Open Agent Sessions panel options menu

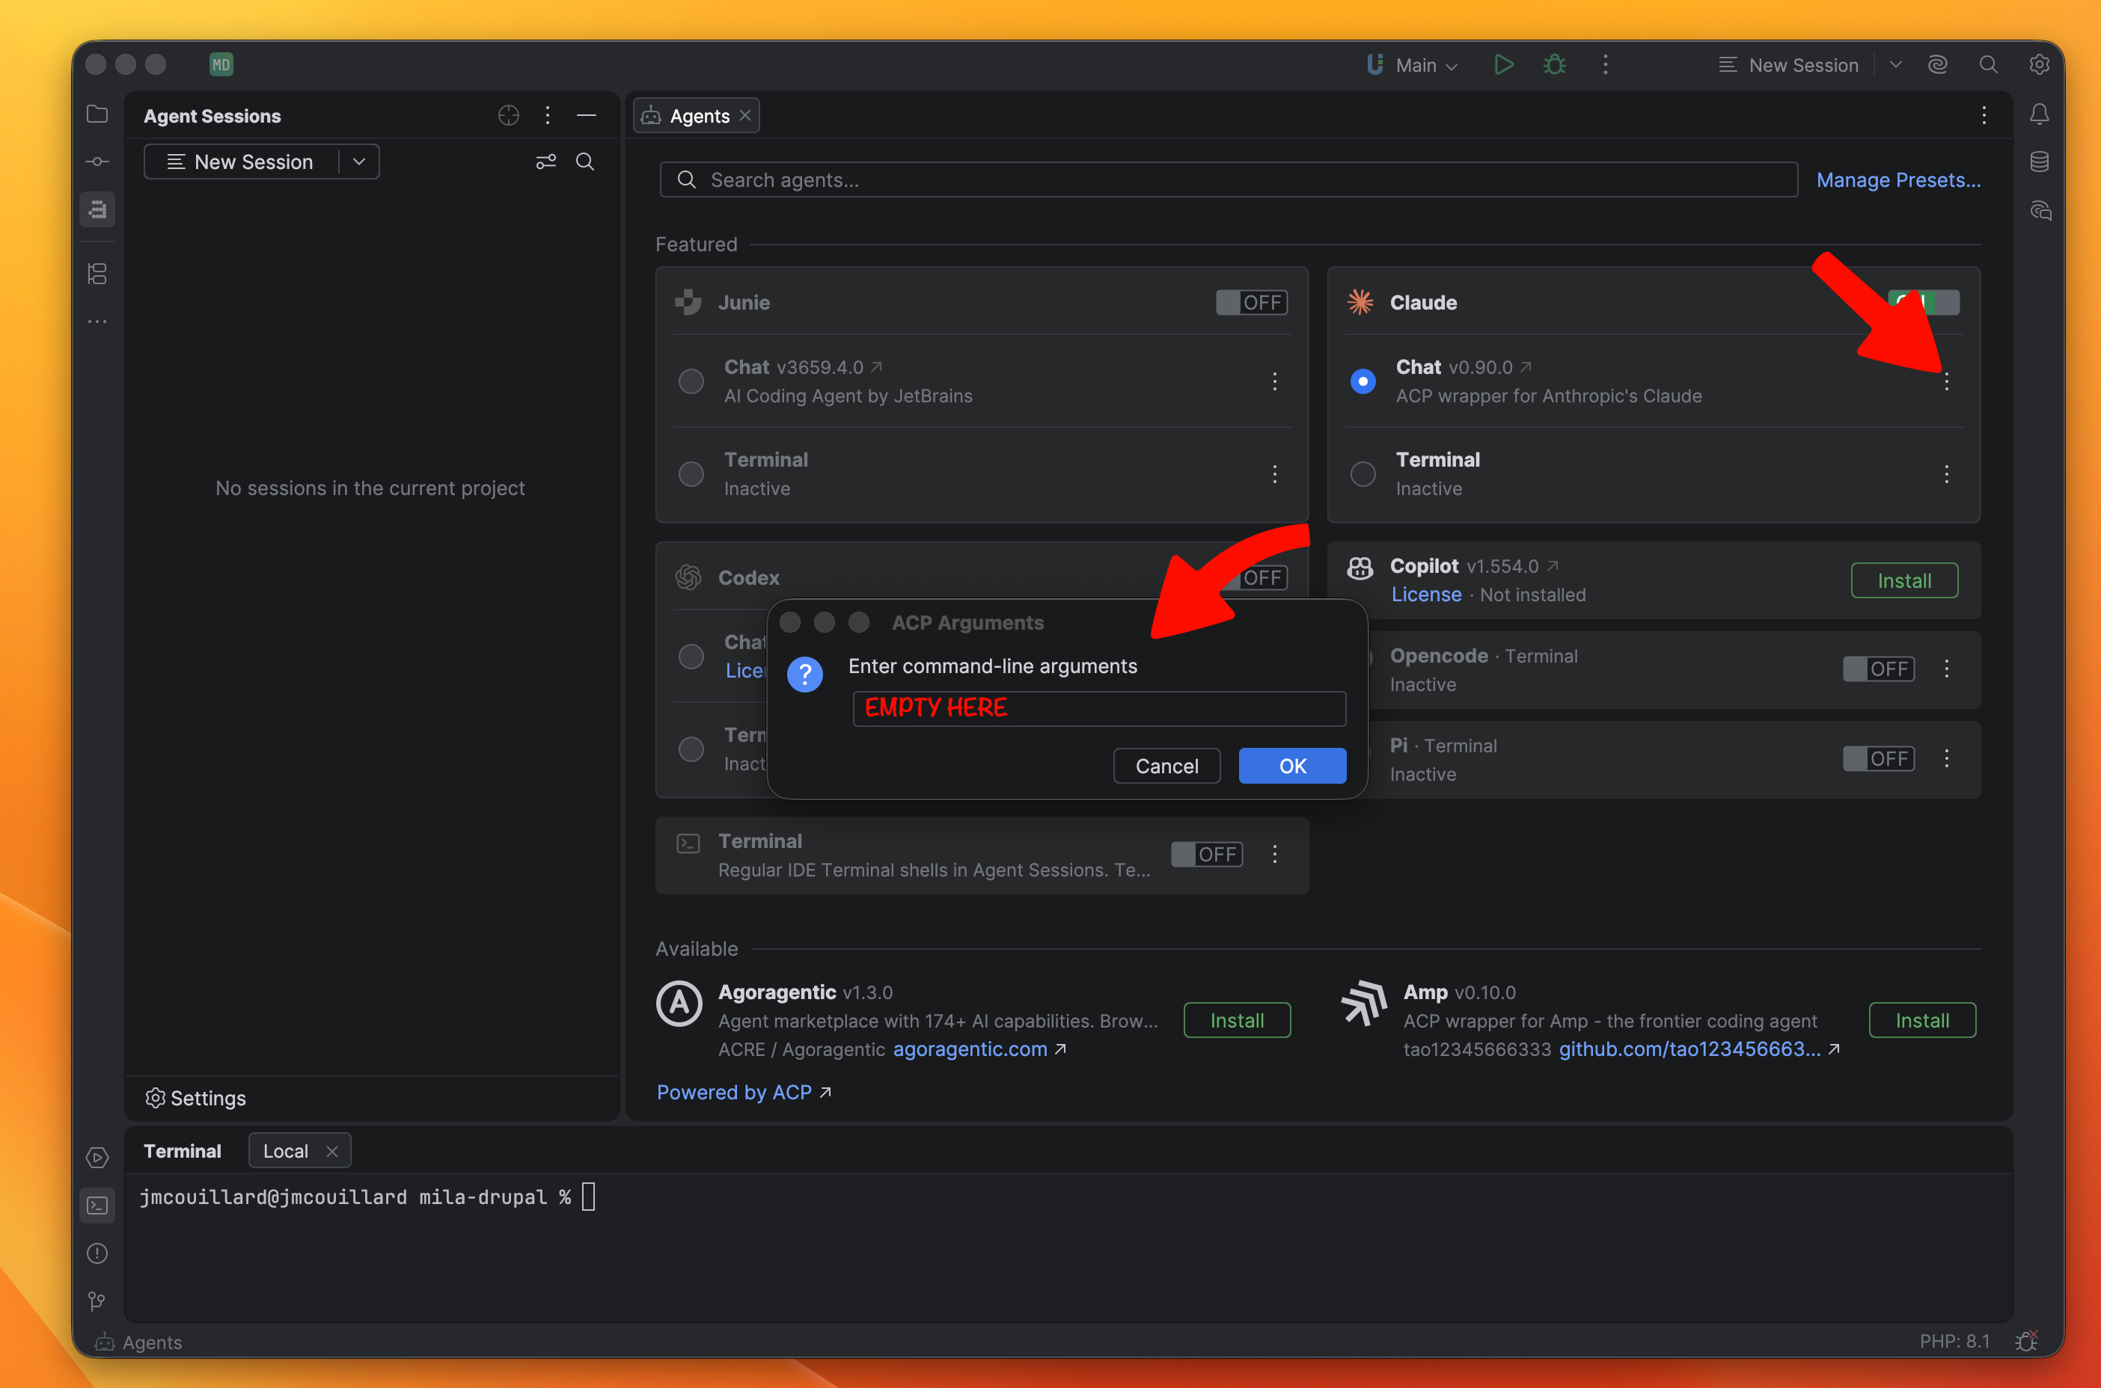click(x=547, y=115)
